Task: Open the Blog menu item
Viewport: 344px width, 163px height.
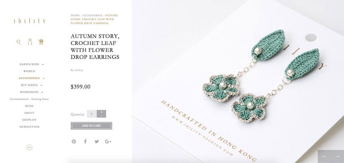Action: point(29,106)
